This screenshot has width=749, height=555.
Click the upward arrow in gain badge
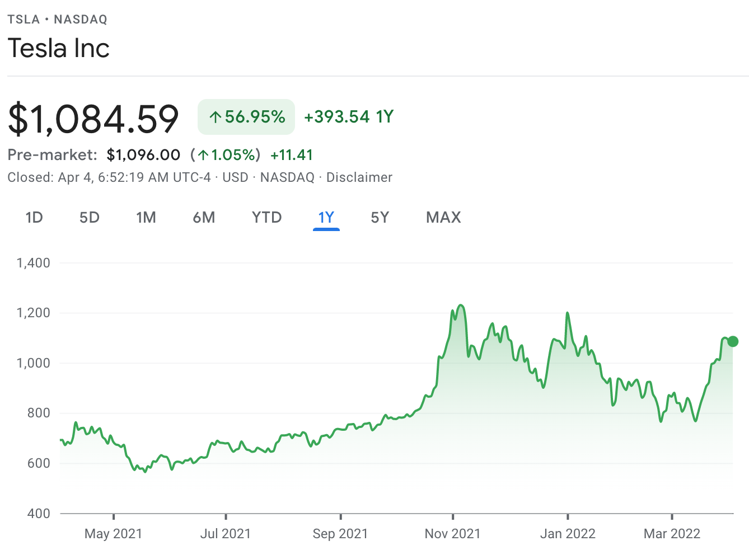tap(216, 117)
